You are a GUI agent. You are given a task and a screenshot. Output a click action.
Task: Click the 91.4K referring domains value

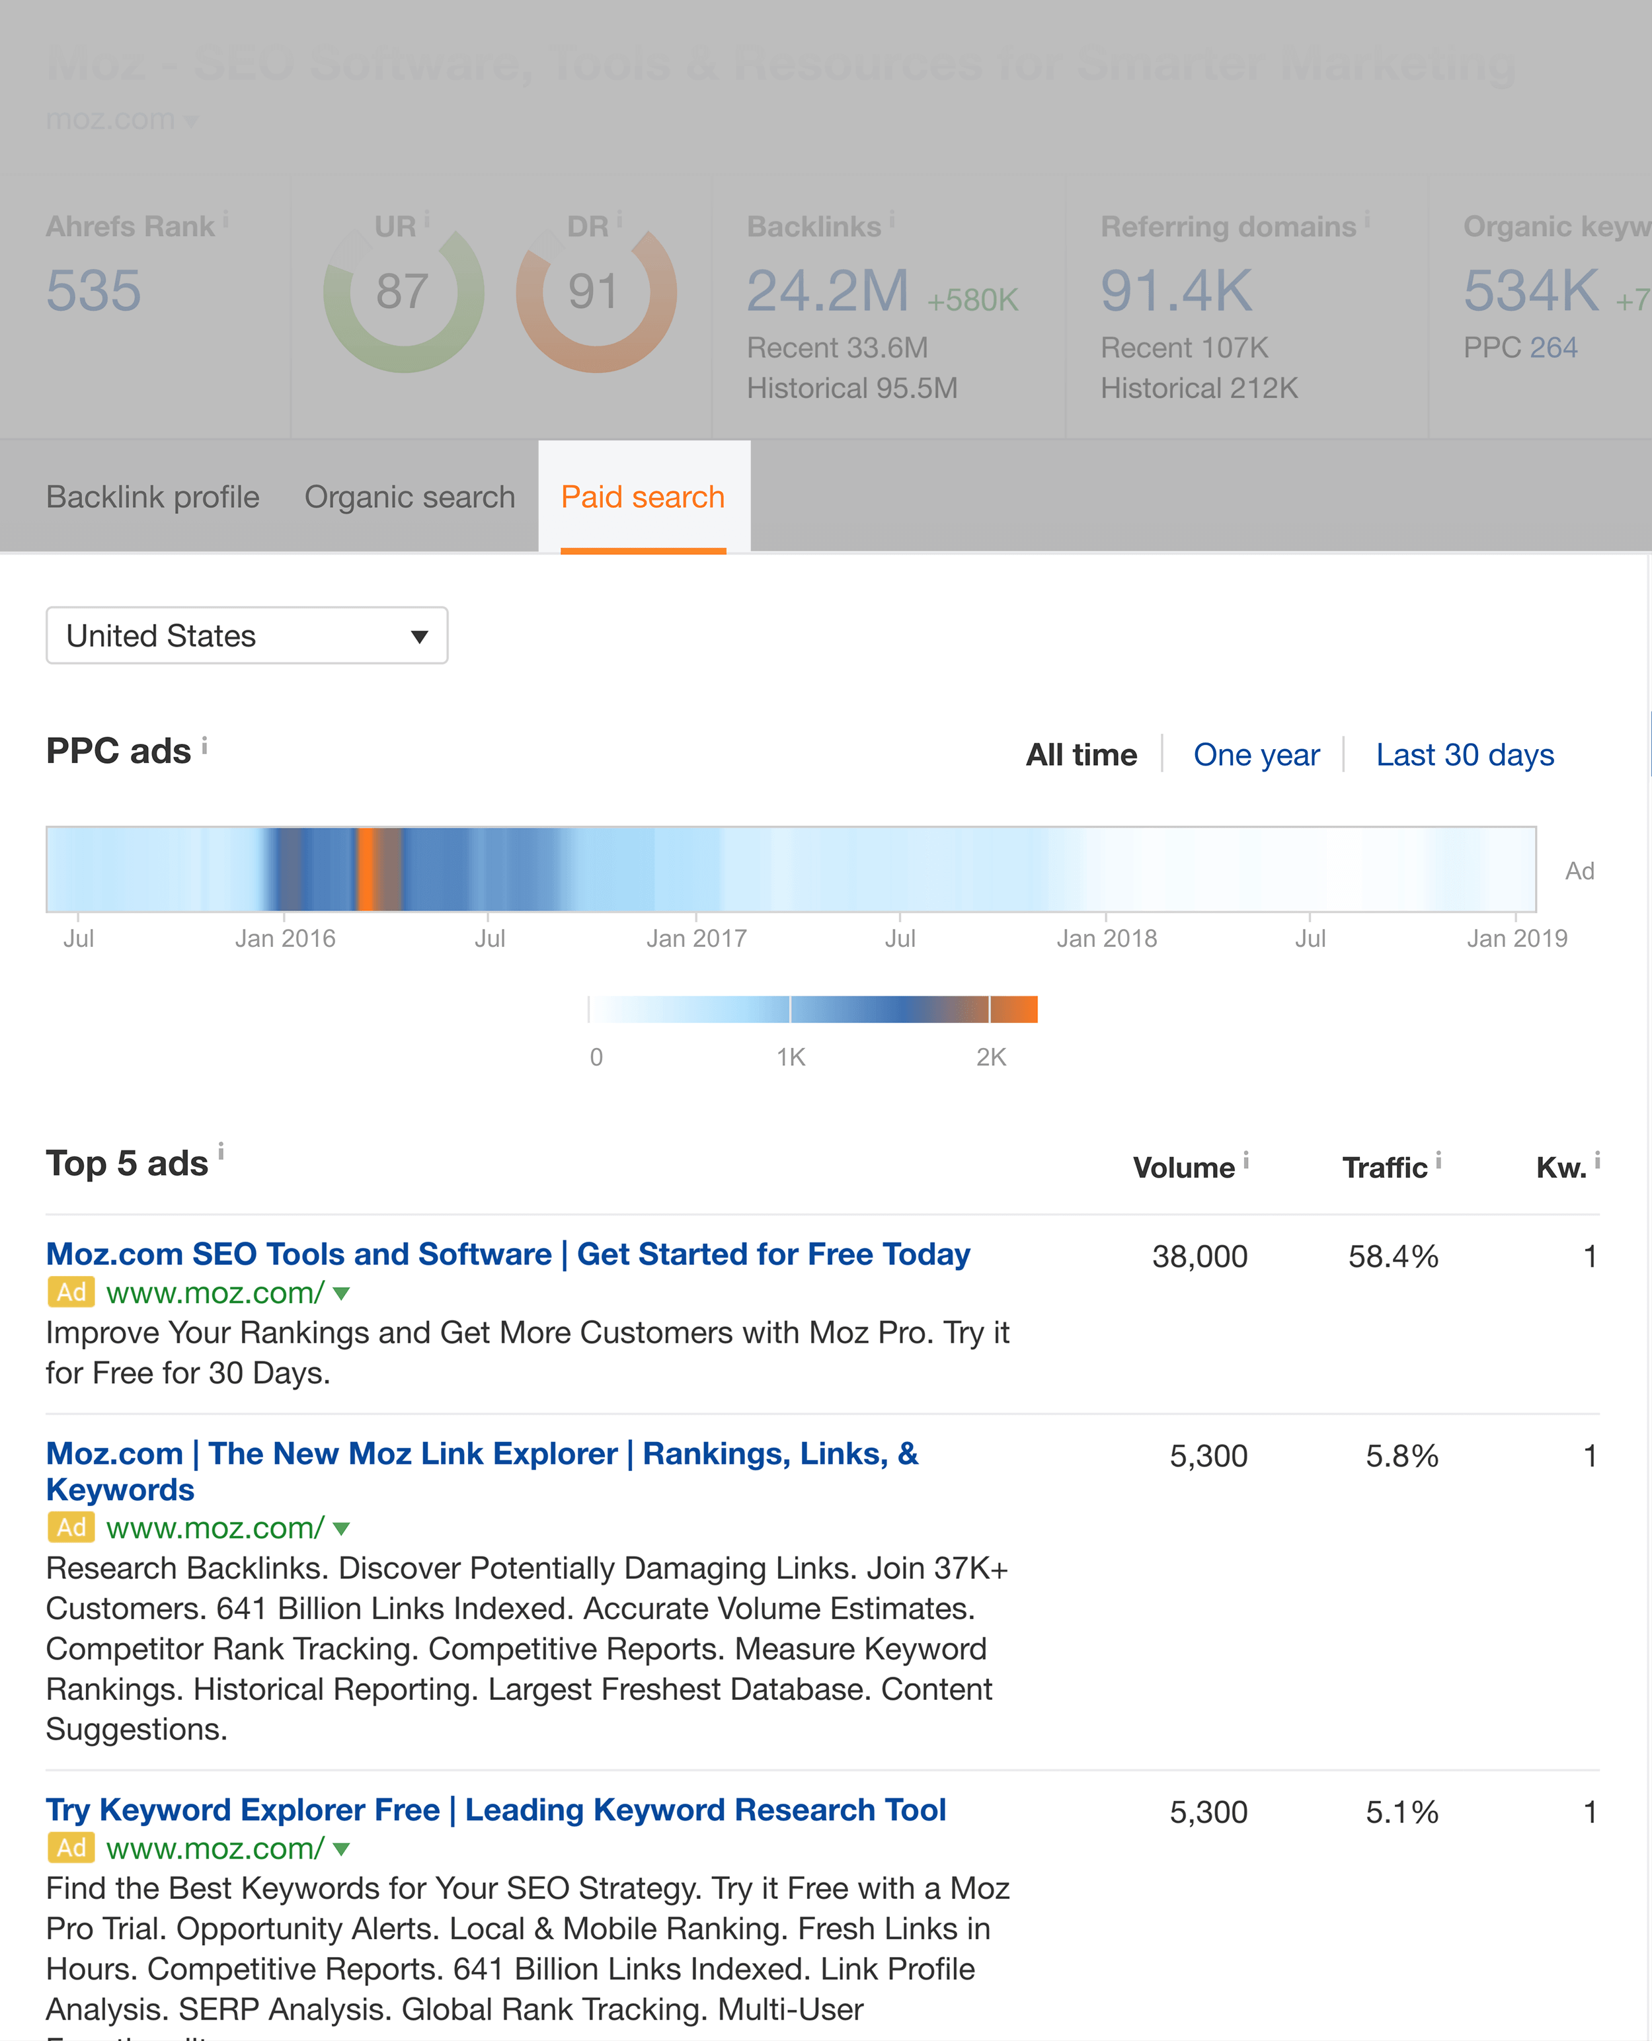click(x=1177, y=291)
